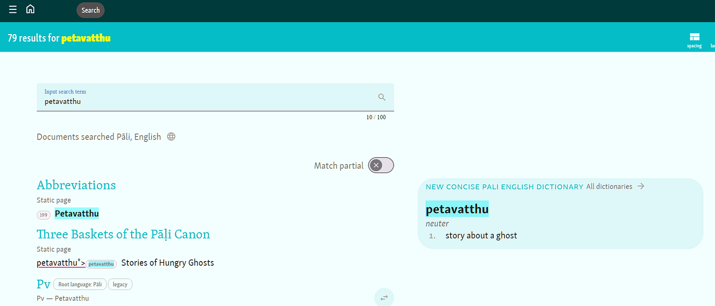Select the legacy chip under Pv
Viewport: 715px width, 306px height.
(120, 284)
